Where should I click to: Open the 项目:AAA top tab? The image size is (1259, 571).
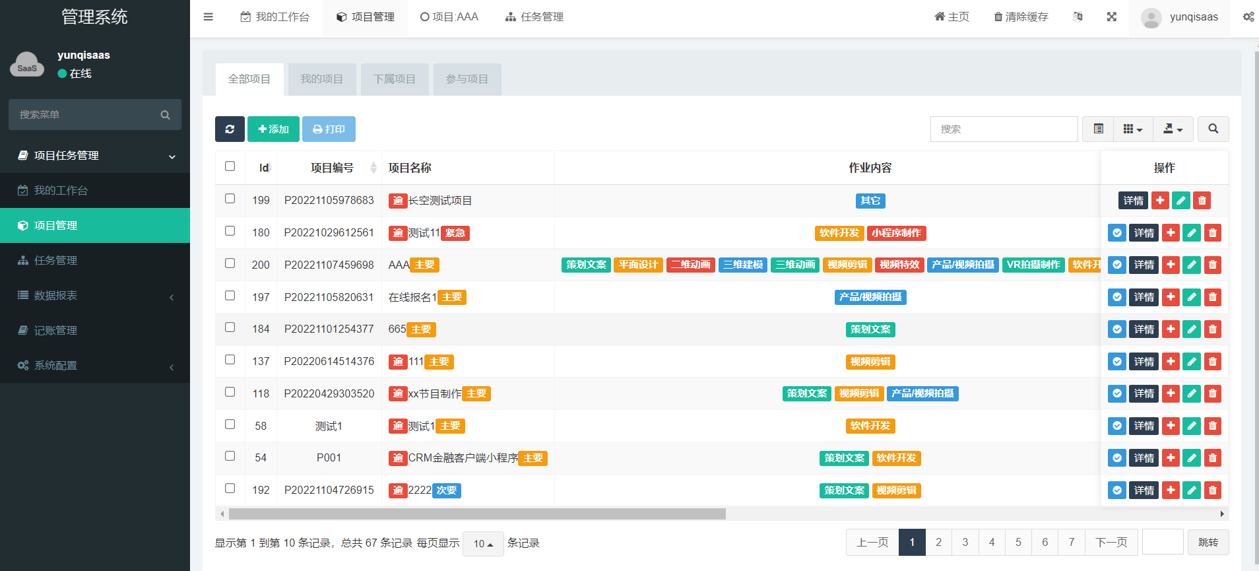coord(449,17)
